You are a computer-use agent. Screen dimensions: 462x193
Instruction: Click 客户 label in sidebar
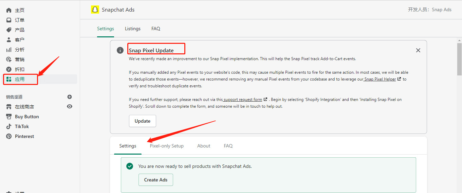pyautogui.click(x=20, y=40)
